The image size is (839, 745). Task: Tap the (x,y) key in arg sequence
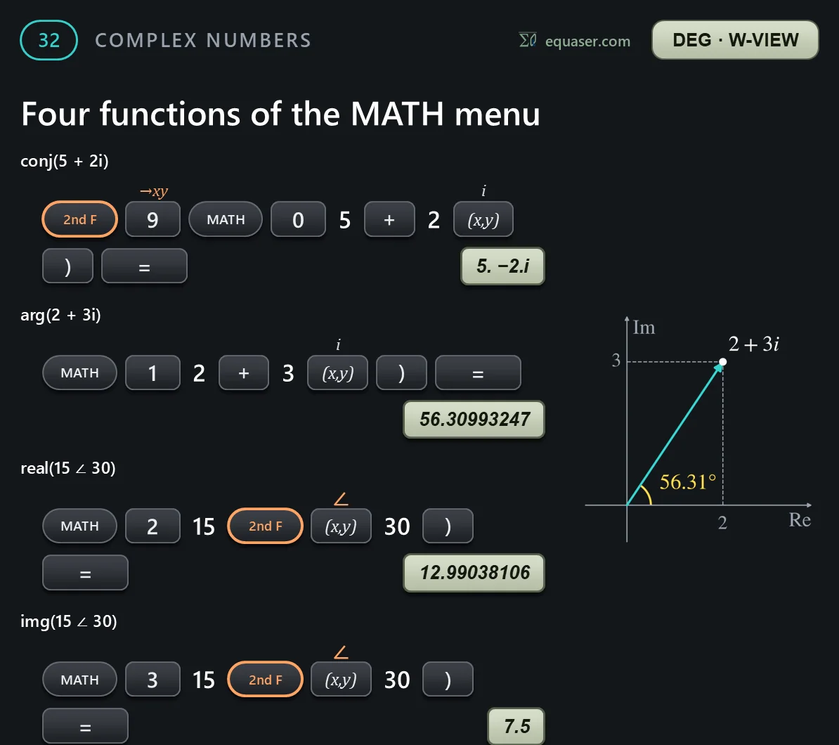coord(337,372)
